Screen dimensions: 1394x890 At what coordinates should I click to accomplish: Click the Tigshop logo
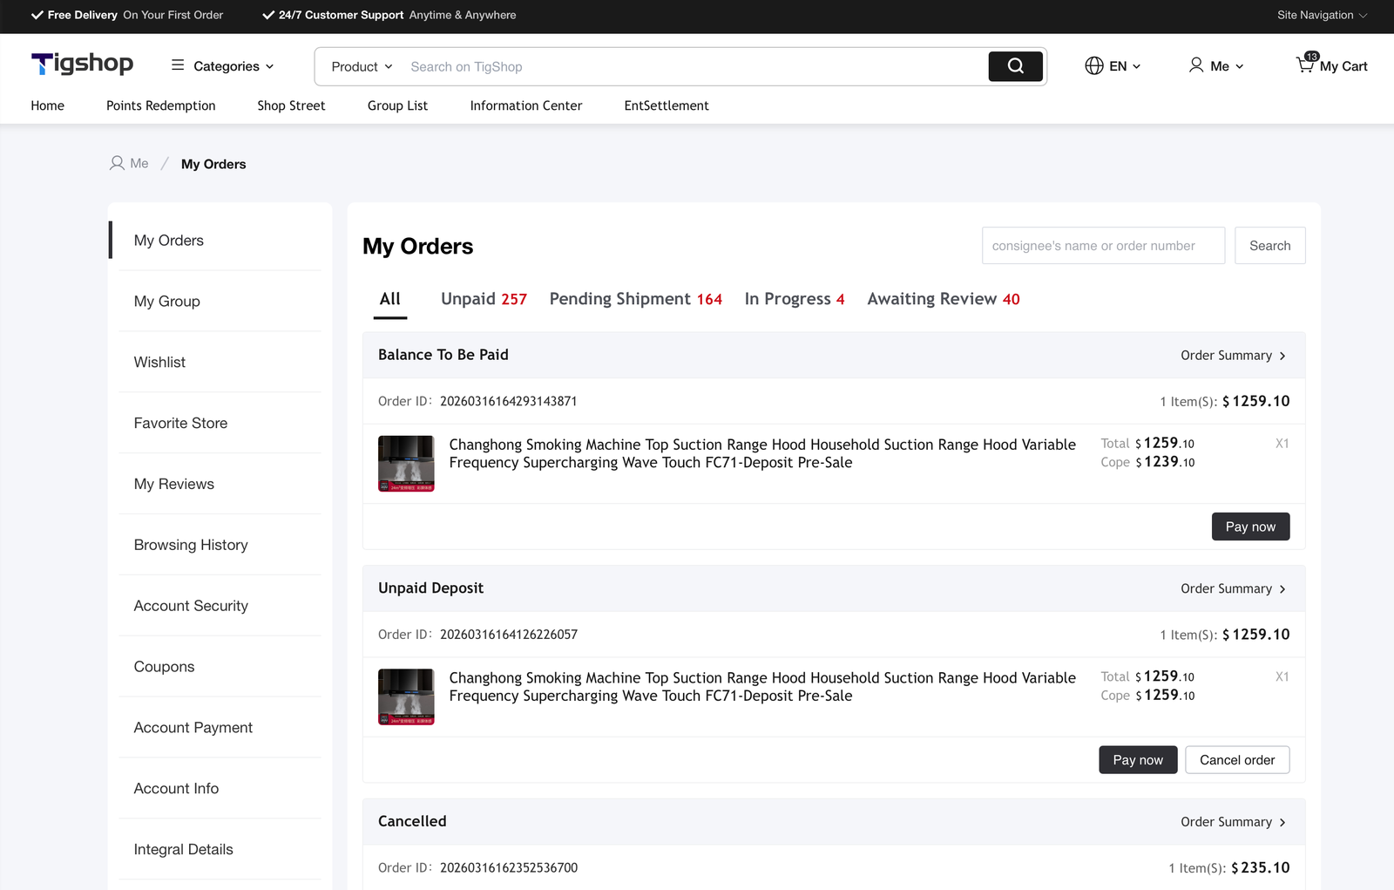coord(82,65)
